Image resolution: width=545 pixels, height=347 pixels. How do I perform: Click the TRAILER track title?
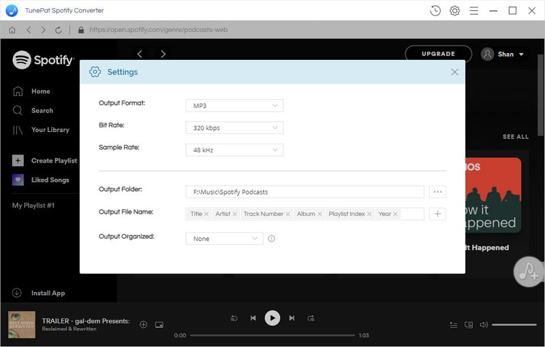[86, 321]
